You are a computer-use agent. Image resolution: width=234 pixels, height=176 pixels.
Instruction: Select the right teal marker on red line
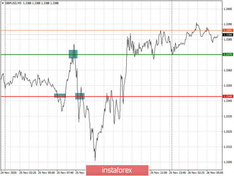point(80,96)
